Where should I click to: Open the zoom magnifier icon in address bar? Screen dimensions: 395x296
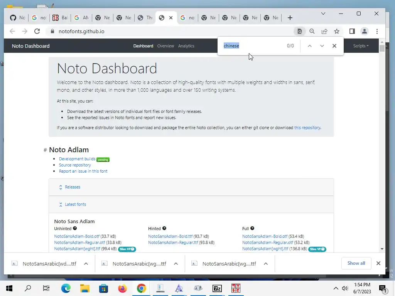point(312,31)
